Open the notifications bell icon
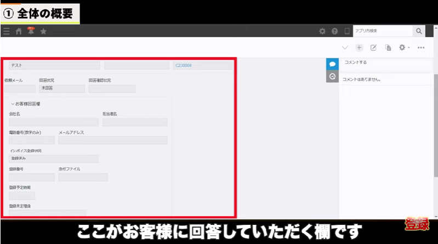The width and height of the screenshot is (438, 244). click(31, 31)
